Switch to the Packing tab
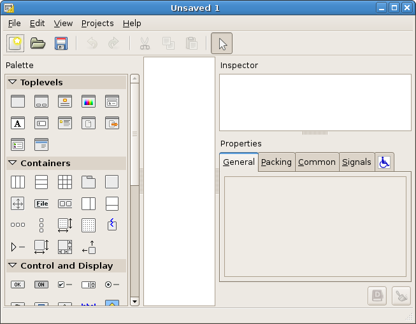This screenshot has height=324, width=416. [276, 162]
